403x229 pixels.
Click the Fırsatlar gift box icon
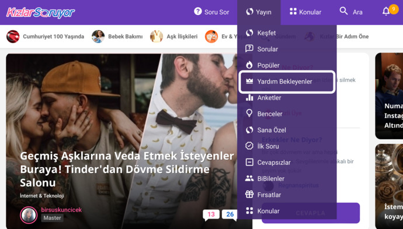[x=249, y=195]
